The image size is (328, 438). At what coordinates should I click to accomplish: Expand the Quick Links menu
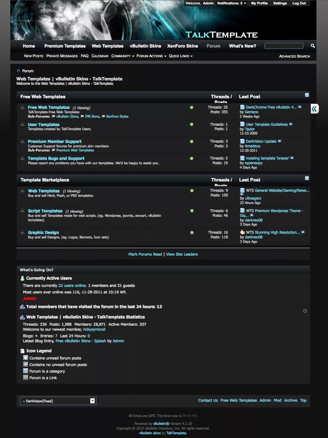[181, 56]
